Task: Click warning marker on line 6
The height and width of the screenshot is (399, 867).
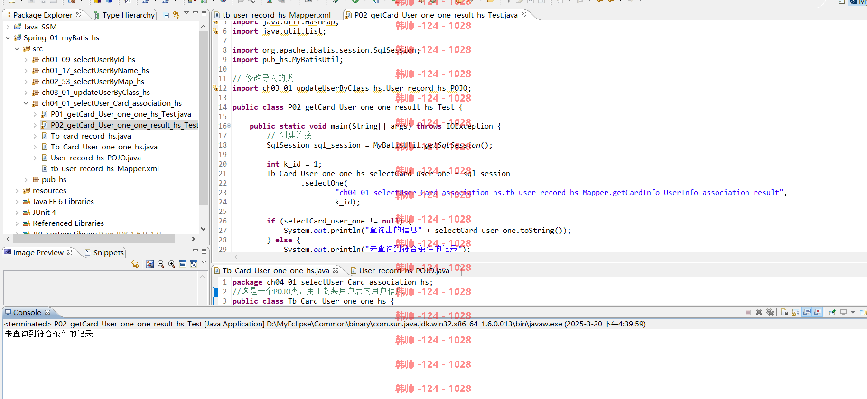Action: pos(215,31)
